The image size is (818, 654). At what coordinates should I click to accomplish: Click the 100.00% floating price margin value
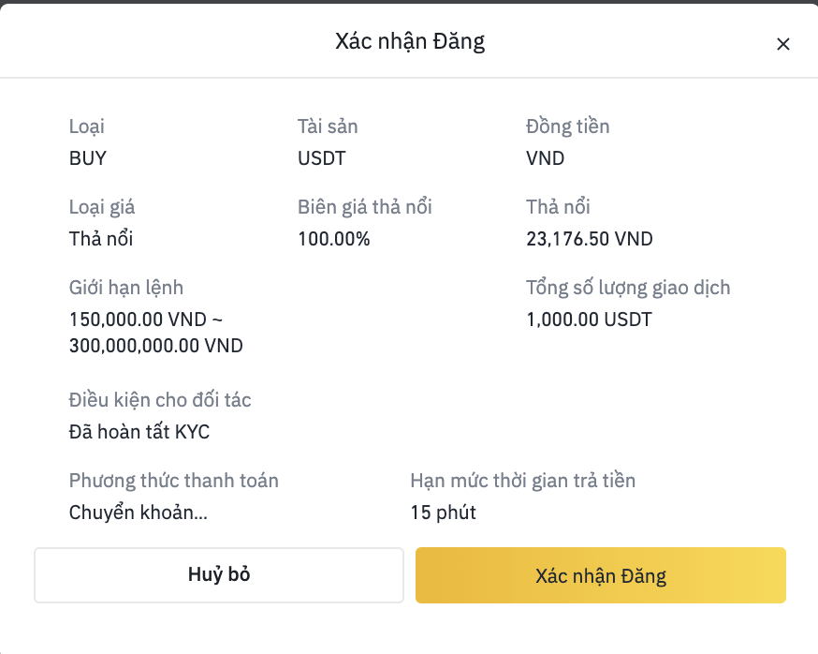(x=334, y=239)
